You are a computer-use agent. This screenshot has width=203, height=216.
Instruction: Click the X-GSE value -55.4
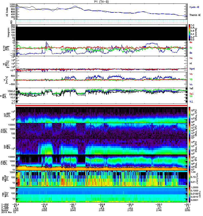(16, 204)
